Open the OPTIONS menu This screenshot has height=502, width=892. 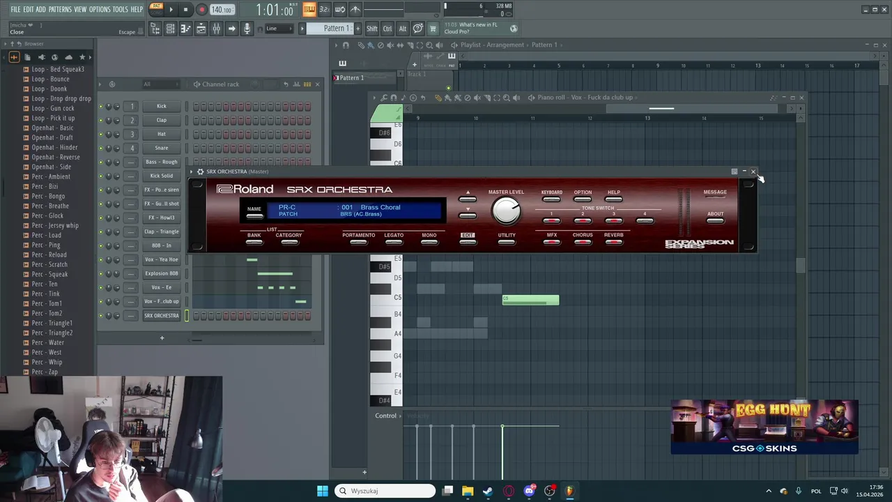tap(100, 9)
